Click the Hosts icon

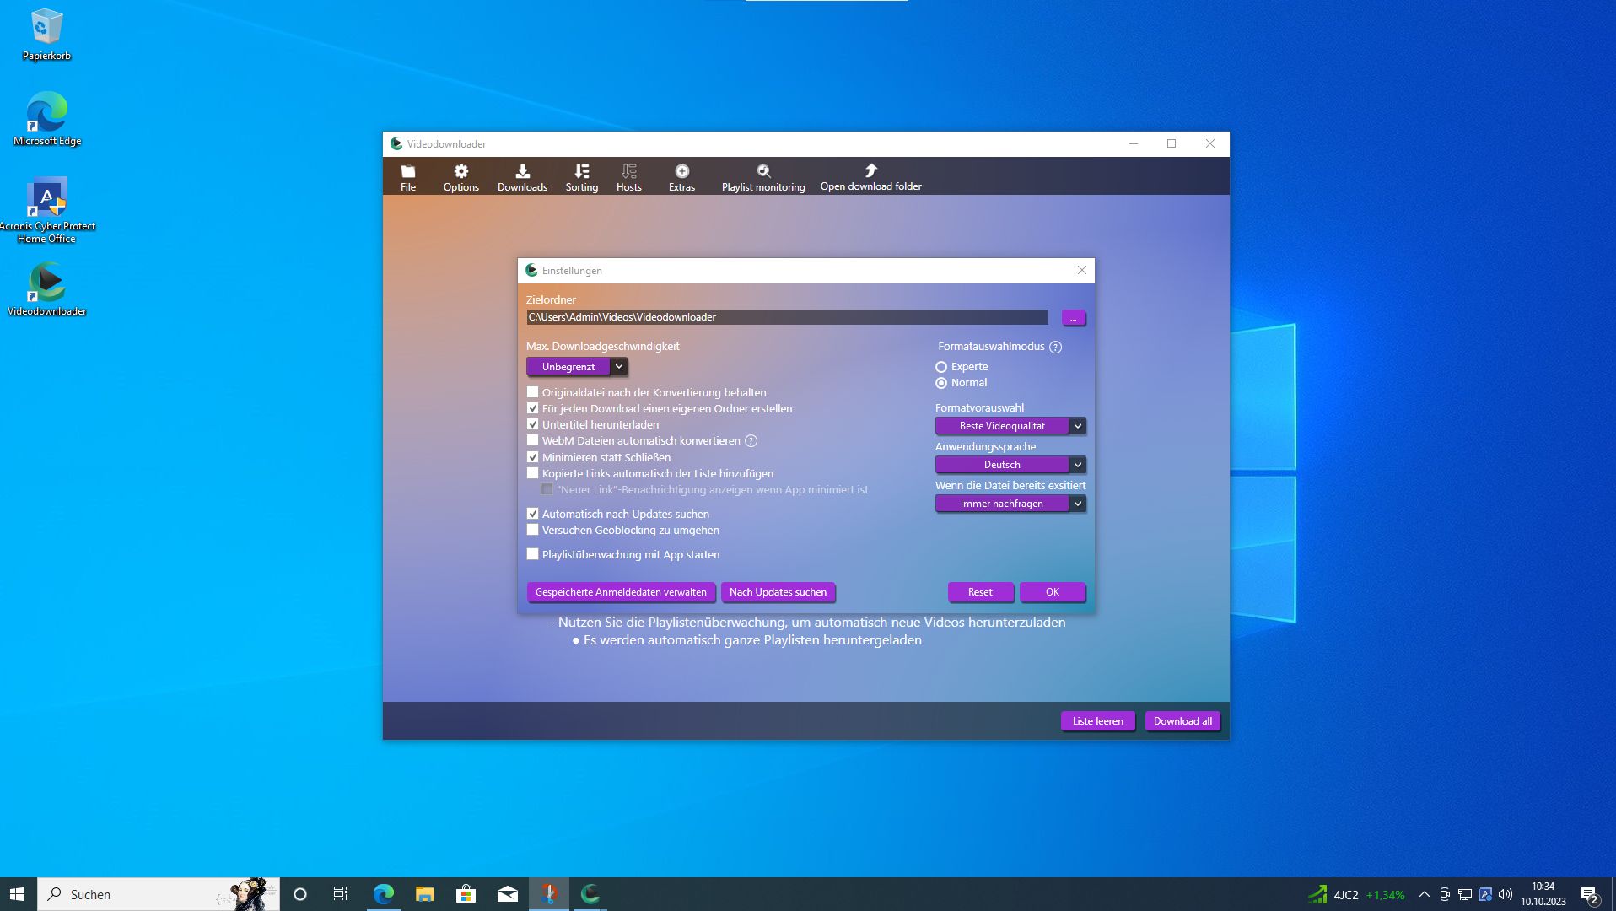628,176
